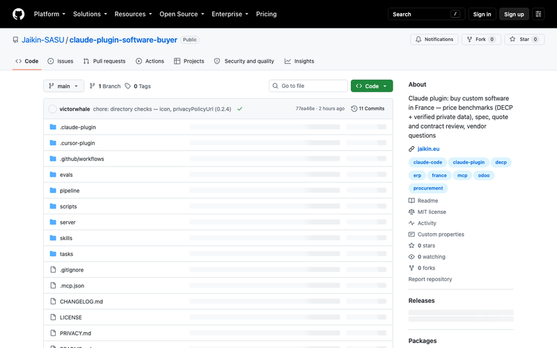This screenshot has width=557, height=348.
Task: Open the victorwhale author link
Action: 74,109
